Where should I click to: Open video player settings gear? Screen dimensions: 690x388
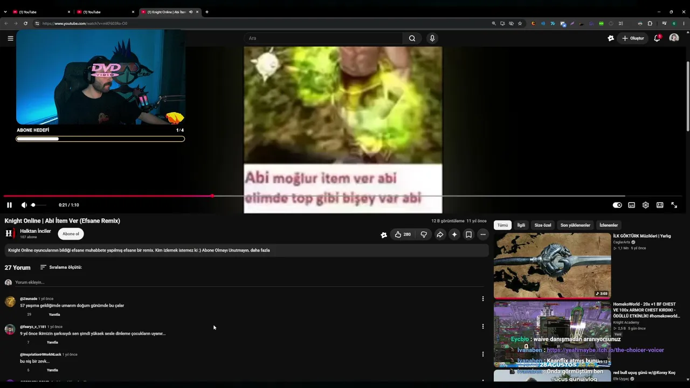pyautogui.click(x=645, y=205)
